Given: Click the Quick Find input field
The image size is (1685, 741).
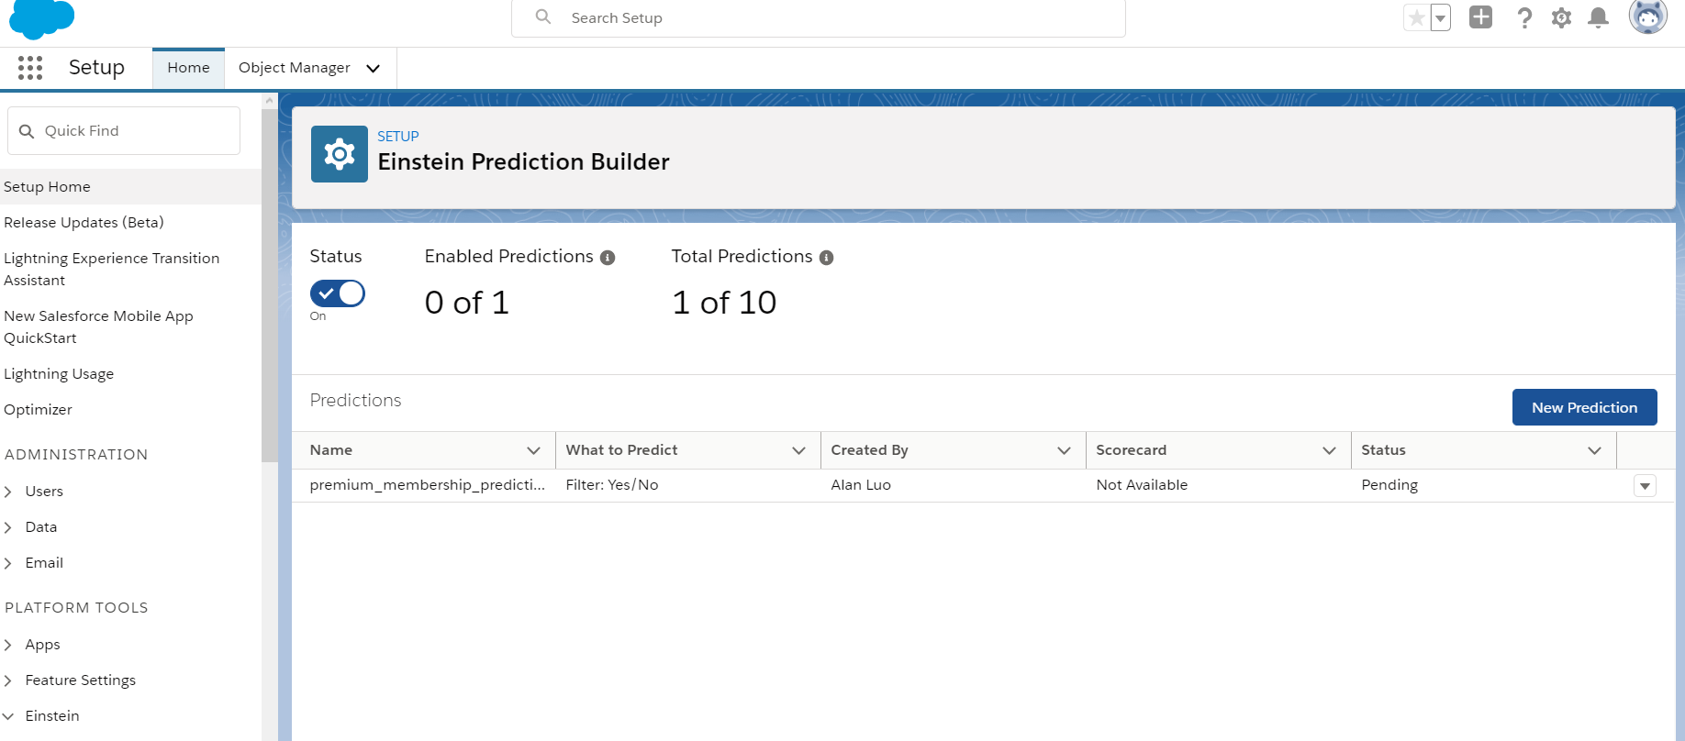Looking at the screenshot, I should [124, 131].
